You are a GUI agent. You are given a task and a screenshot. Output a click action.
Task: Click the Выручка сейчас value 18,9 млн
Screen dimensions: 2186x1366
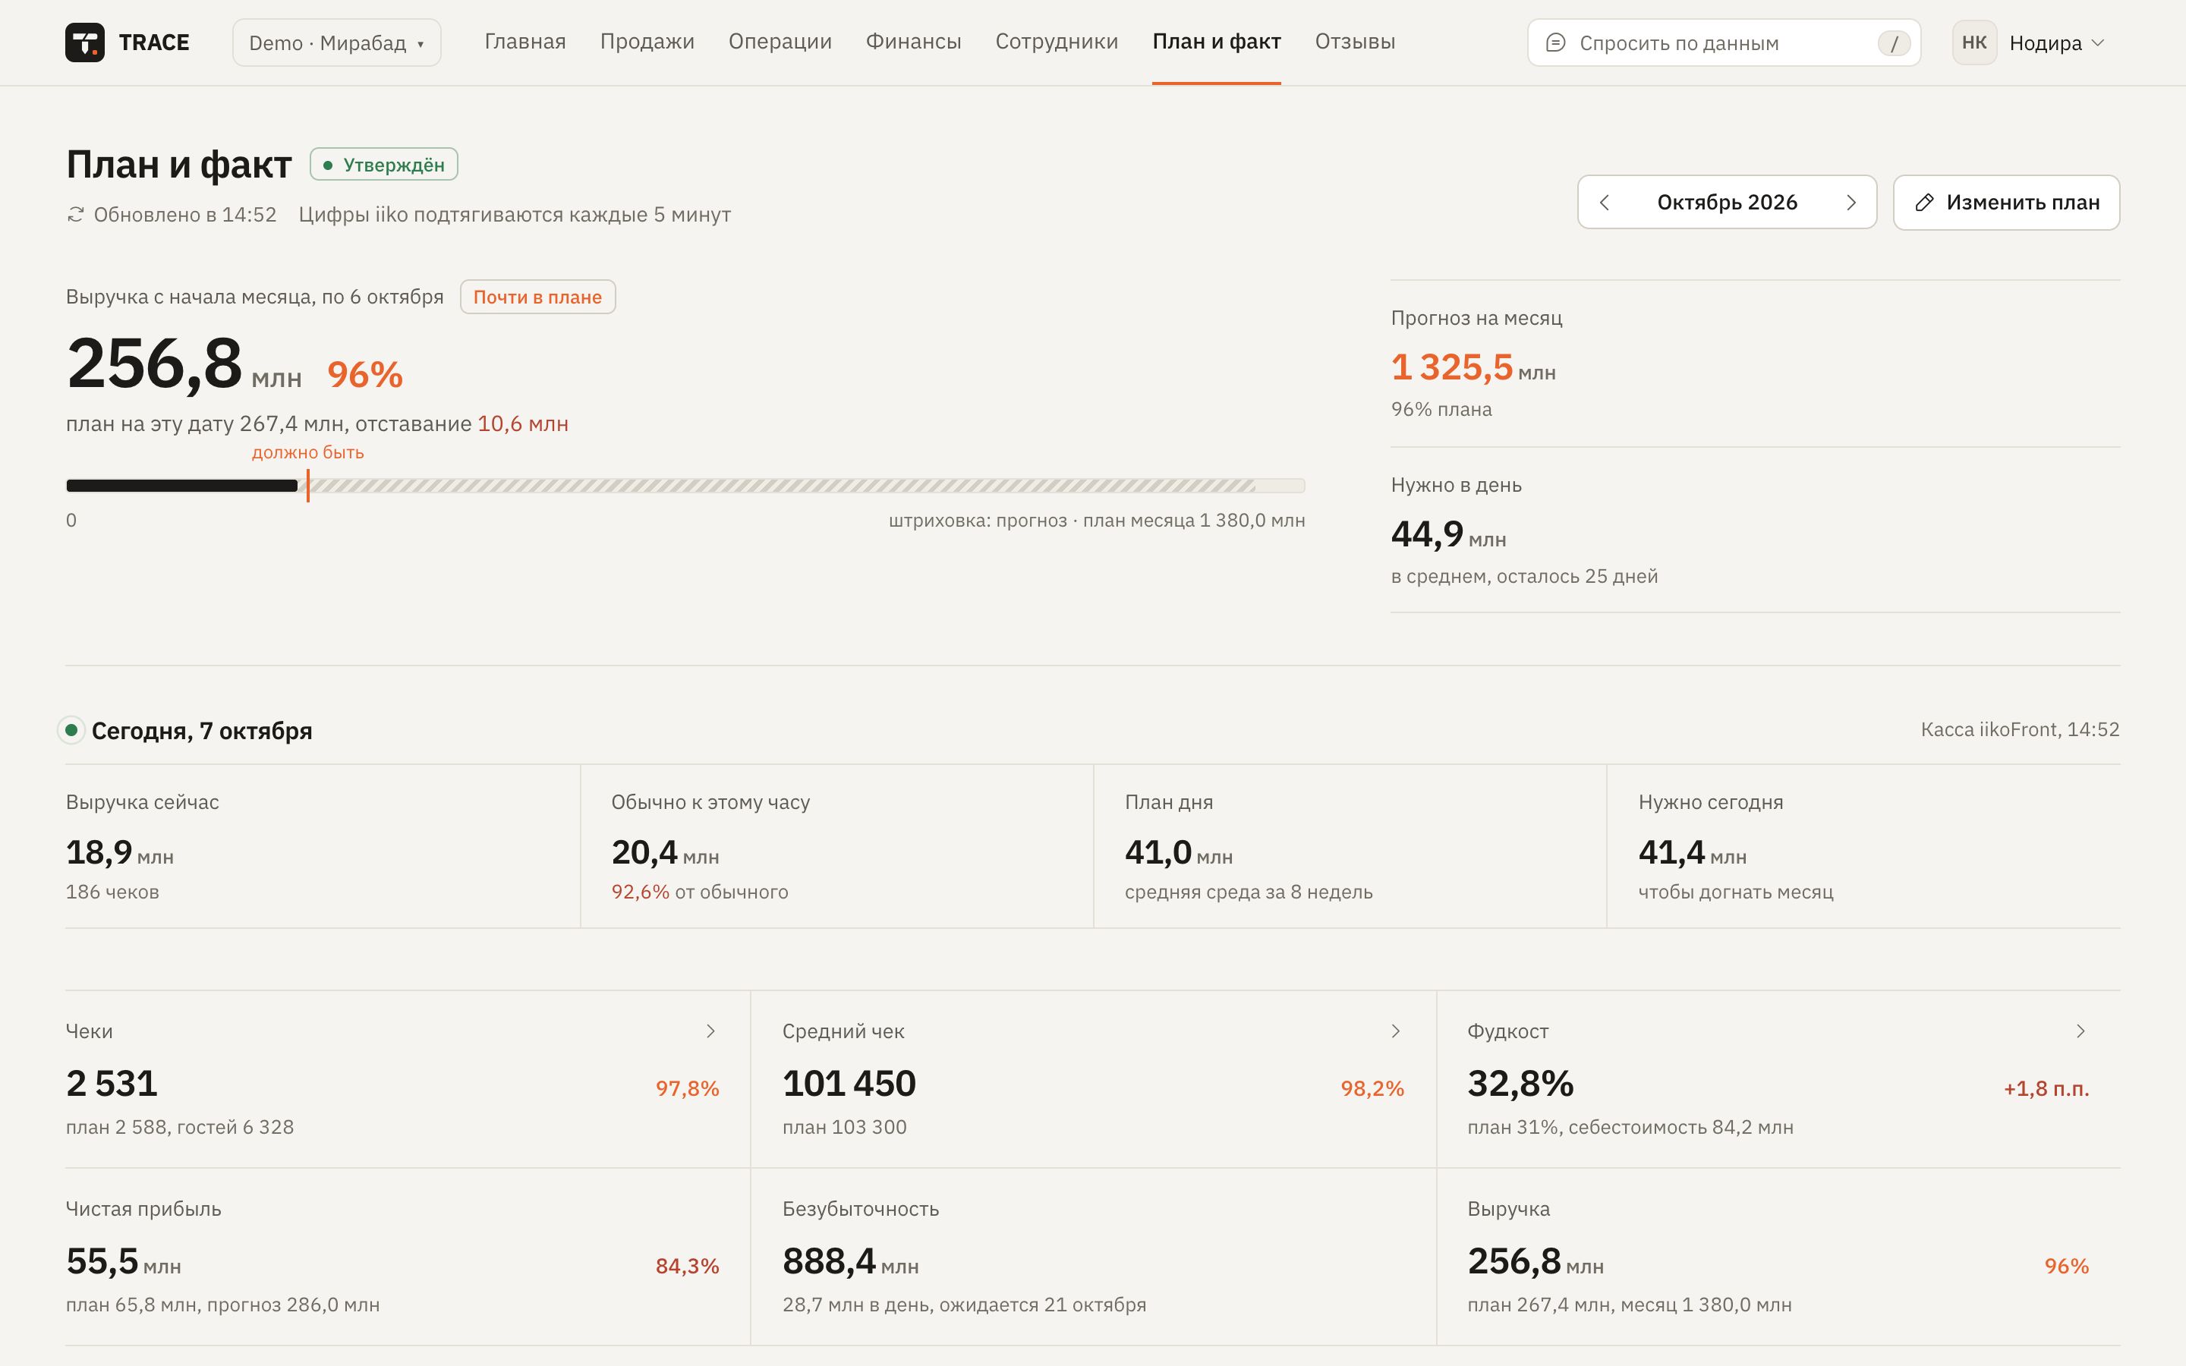[x=120, y=853]
